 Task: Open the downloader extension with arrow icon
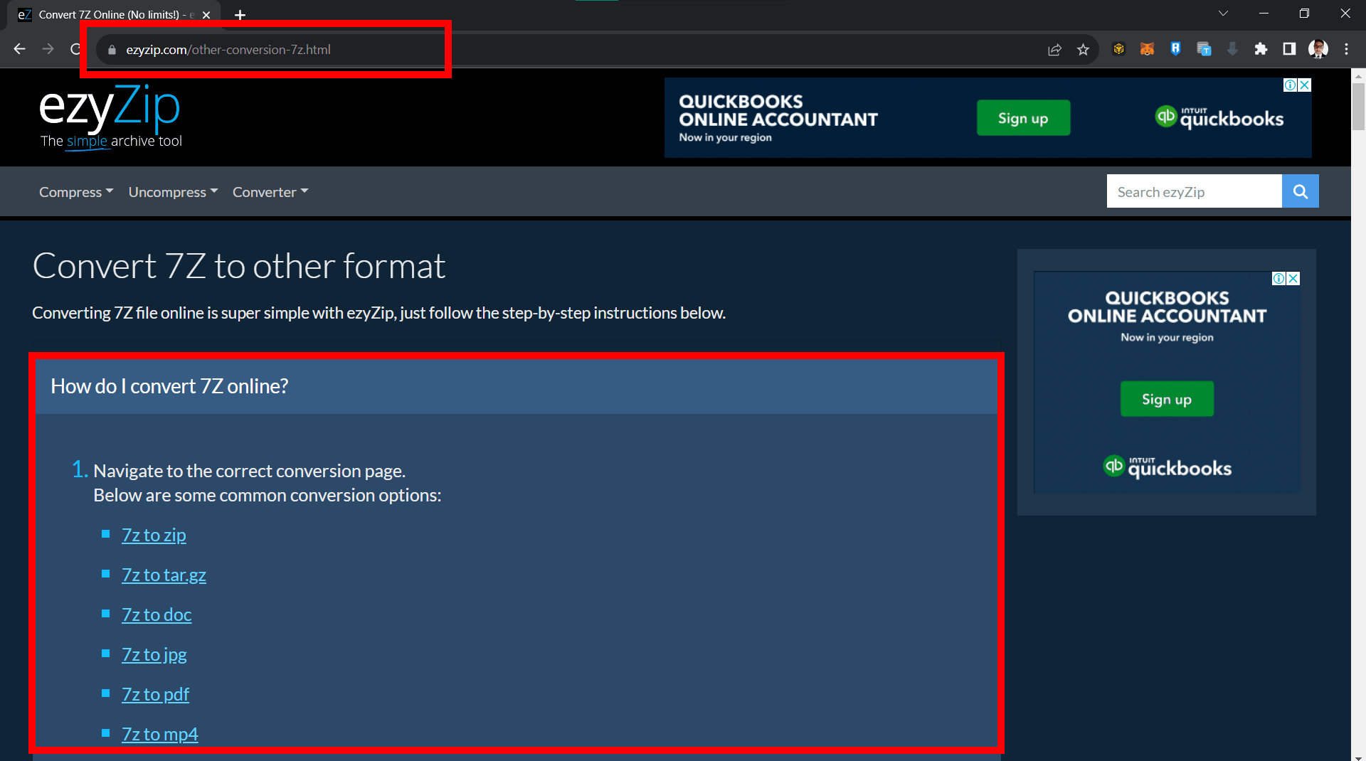point(1233,49)
